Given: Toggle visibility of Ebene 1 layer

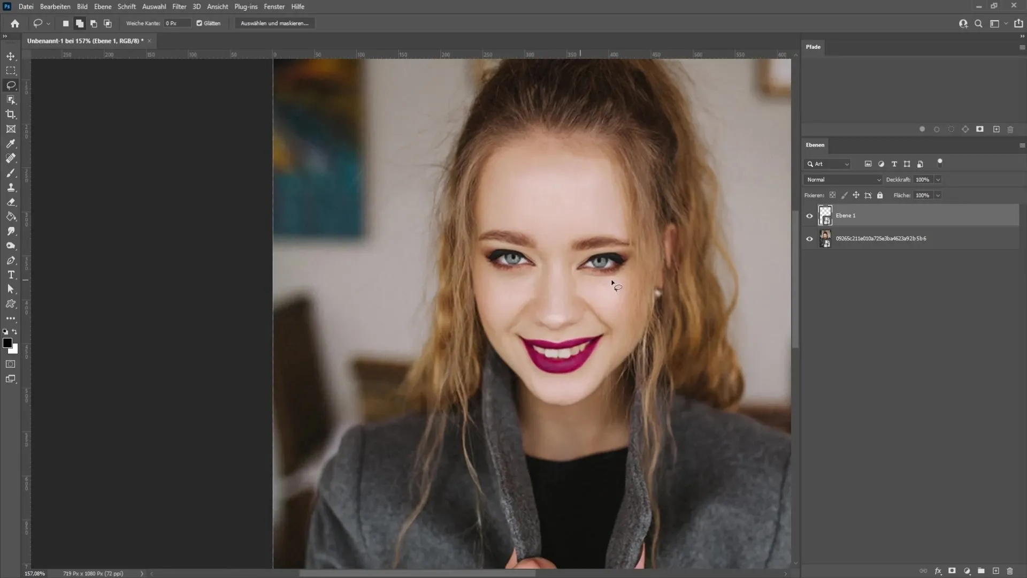Looking at the screenshot, I should (x=810, y=215).
